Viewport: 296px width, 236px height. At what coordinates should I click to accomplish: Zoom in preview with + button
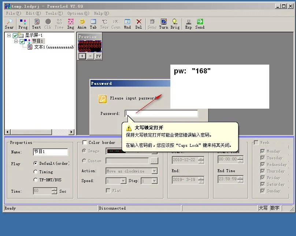tap(82, 56)
